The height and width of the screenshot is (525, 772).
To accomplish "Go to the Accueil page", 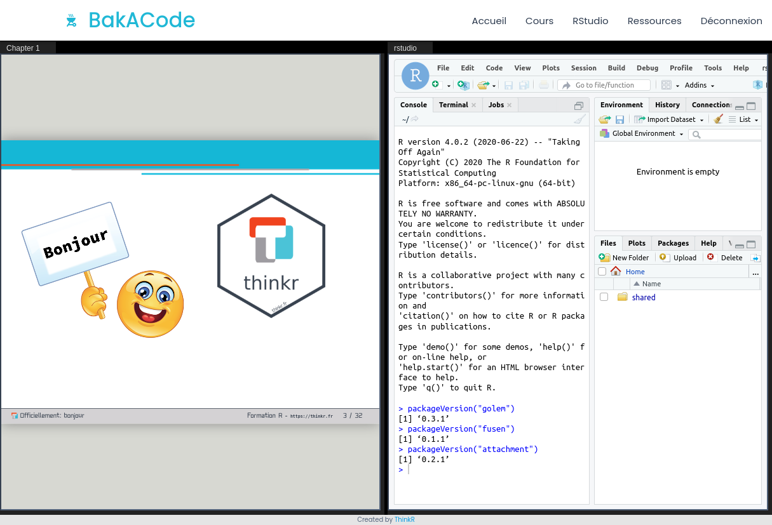I will tap(489, 21).
